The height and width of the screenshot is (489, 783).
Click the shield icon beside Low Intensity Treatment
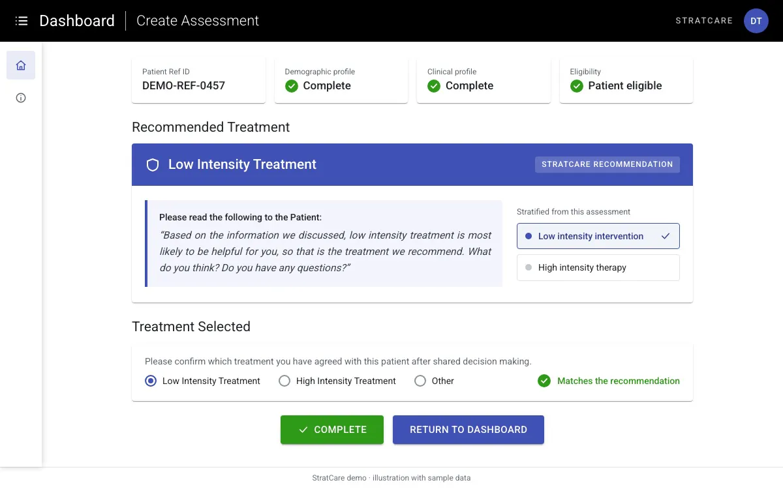pyautogui.click(x=153, y=165)
